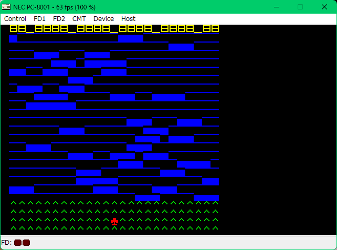The image size is (337, 250).
Task: Close the NEC PC-8001 emulator window
Action: coord(324,7)
